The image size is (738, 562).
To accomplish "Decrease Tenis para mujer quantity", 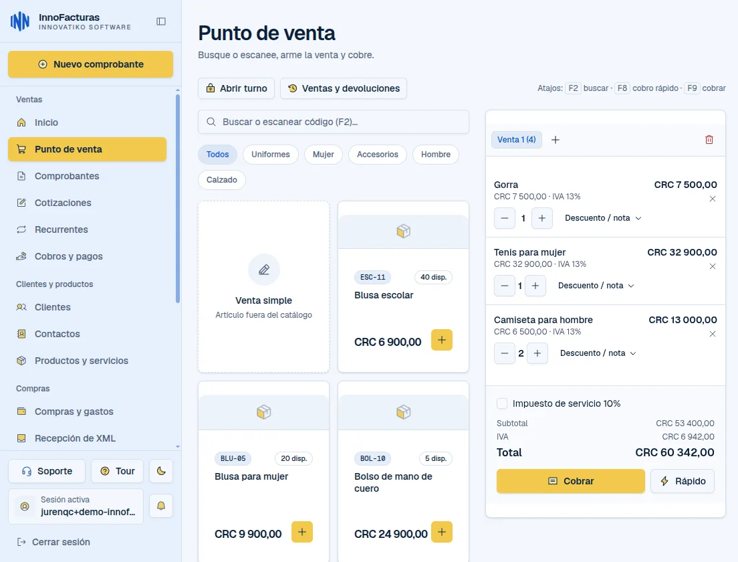I will (x=505, y=286).
